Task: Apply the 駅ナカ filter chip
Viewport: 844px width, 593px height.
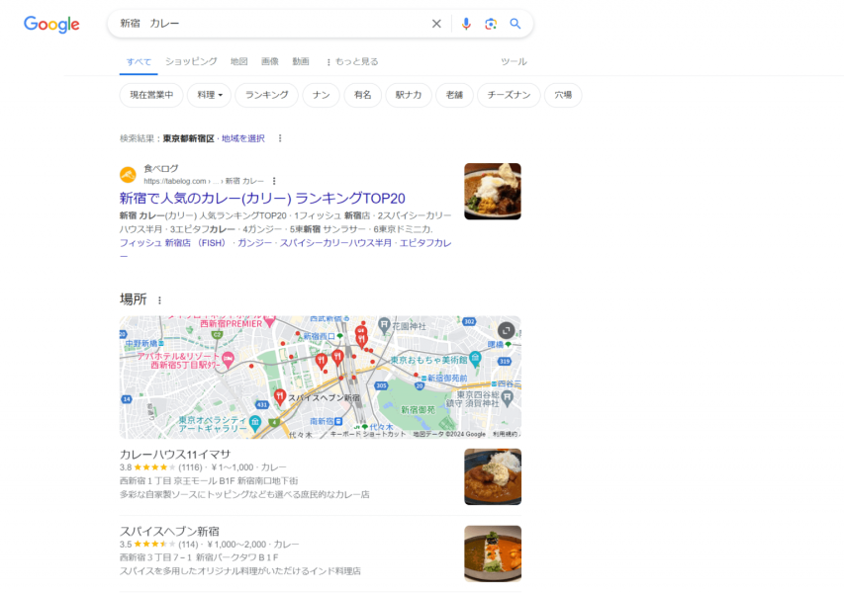Action: tap(409, 95)
